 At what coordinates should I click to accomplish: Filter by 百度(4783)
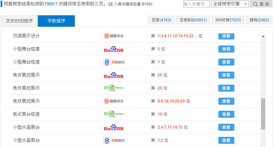coord(161,20)
